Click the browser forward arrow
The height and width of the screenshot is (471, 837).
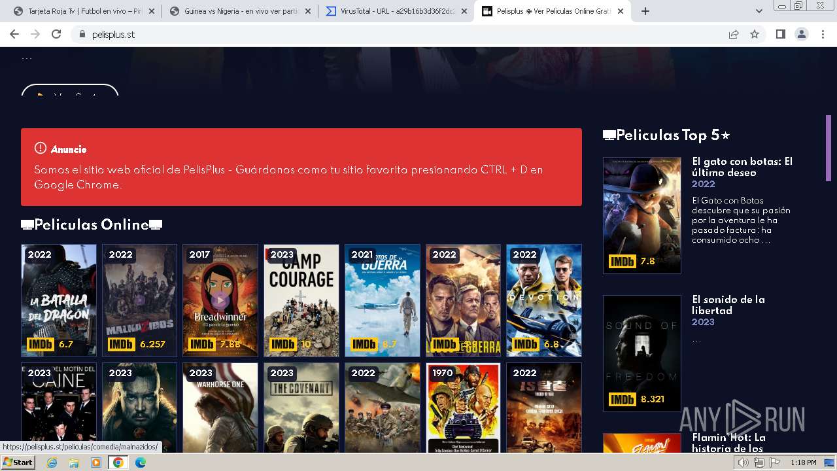point(35,34)
